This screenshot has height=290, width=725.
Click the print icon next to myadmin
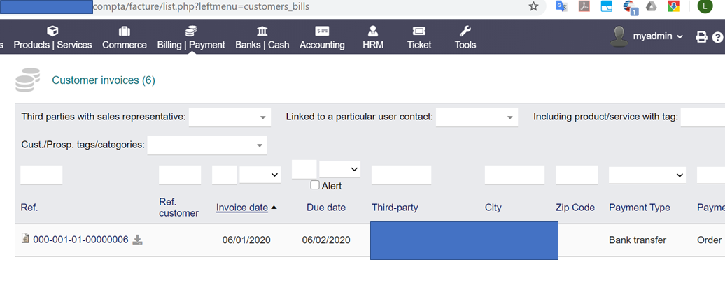pyautogui.click(x=701, y=38)
